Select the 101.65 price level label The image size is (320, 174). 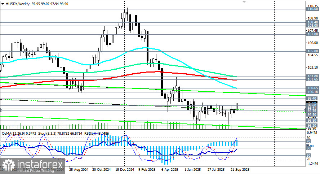click(x=313, y=79)
